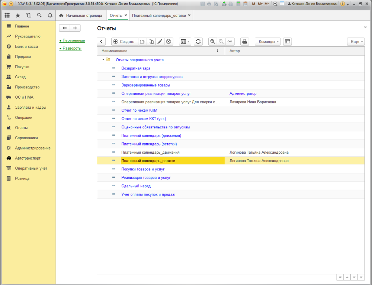Open the Еще menu
This screenshot has width=372, height=285.
click(356, 42)
